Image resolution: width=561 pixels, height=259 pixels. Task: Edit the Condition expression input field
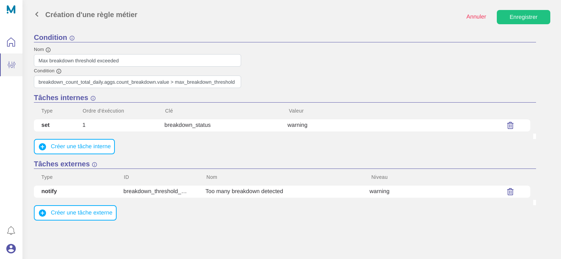pos(137,82)
